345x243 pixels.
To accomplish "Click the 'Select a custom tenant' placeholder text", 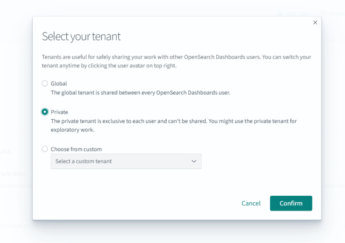I will pyautogui.click(x=84, y=161).
